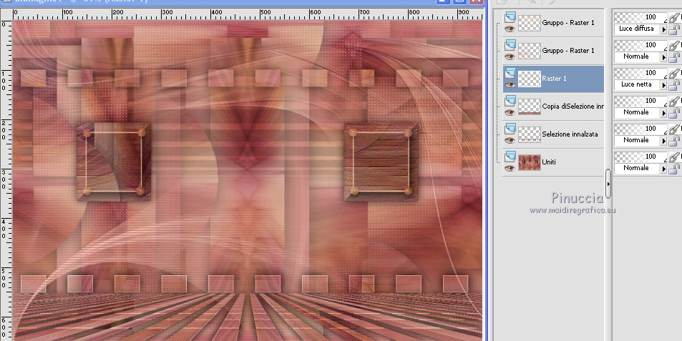Click the Copia diSelezione layer thumbnail
682x341 pixels.
(530, 107)
